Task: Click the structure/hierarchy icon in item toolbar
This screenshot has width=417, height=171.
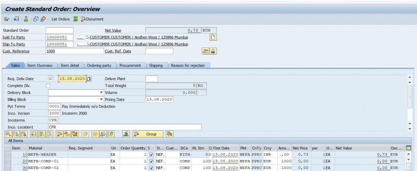Action: click(67, 134)
